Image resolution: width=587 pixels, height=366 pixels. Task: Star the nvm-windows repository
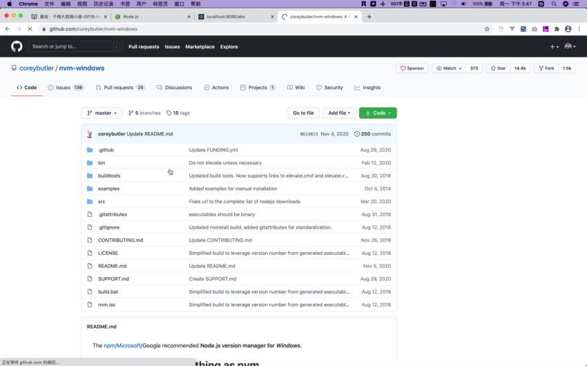click(x=498, y=68)
